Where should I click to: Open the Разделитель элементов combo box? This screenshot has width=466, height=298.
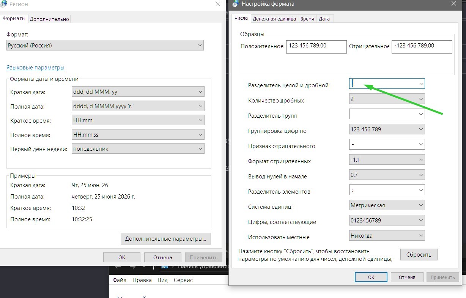click(x=387, y=190)
